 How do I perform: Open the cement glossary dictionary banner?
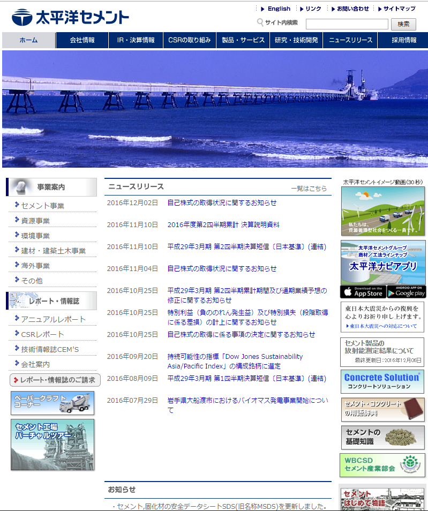click(x=382, y=409)
